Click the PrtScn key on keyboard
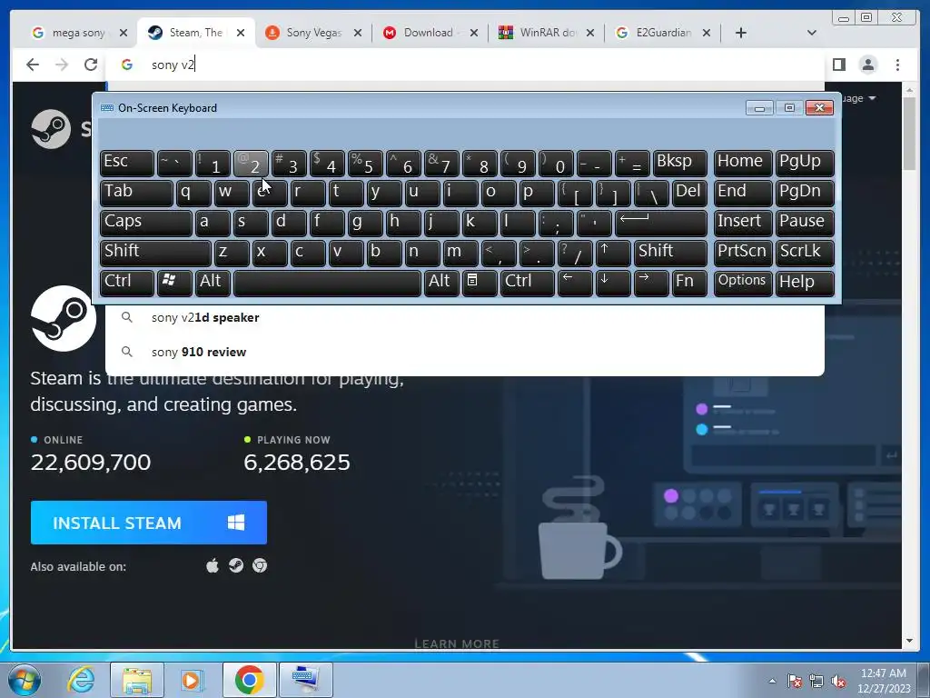Viewport: 930px width, 698px height. (743, 253)
